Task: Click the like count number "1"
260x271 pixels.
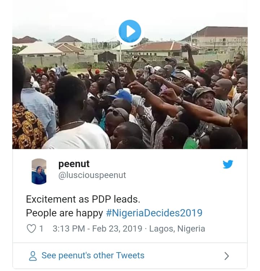Action: [41, 229]
